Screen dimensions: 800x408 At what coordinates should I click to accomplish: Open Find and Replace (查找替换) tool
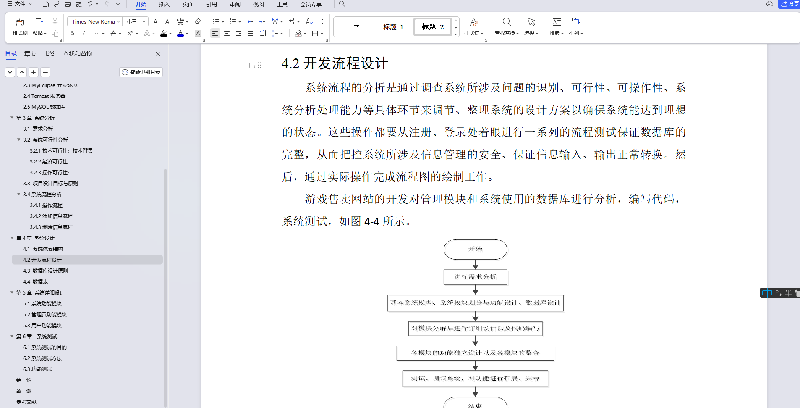pyautogui.click(x=507, y=26)
